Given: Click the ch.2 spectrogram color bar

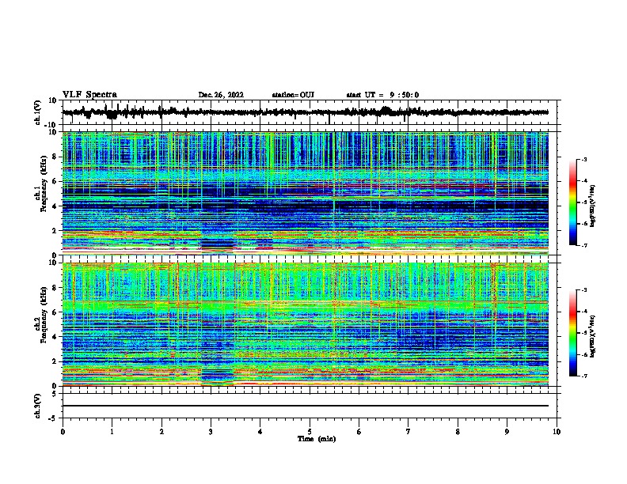Looking at the screenshot, I should 572,333.
